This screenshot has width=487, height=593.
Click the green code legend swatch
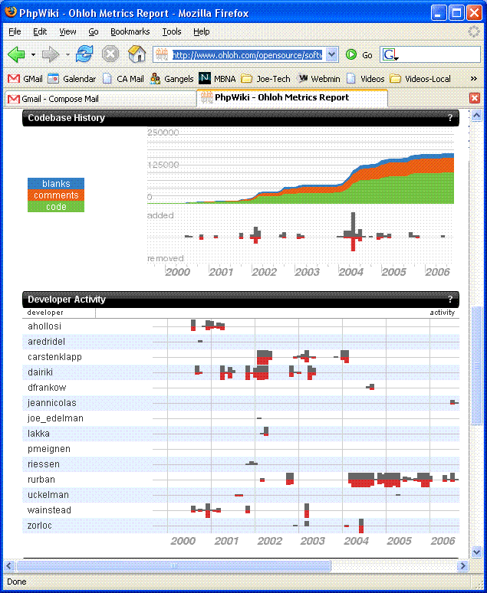click(x=56, y=207)
